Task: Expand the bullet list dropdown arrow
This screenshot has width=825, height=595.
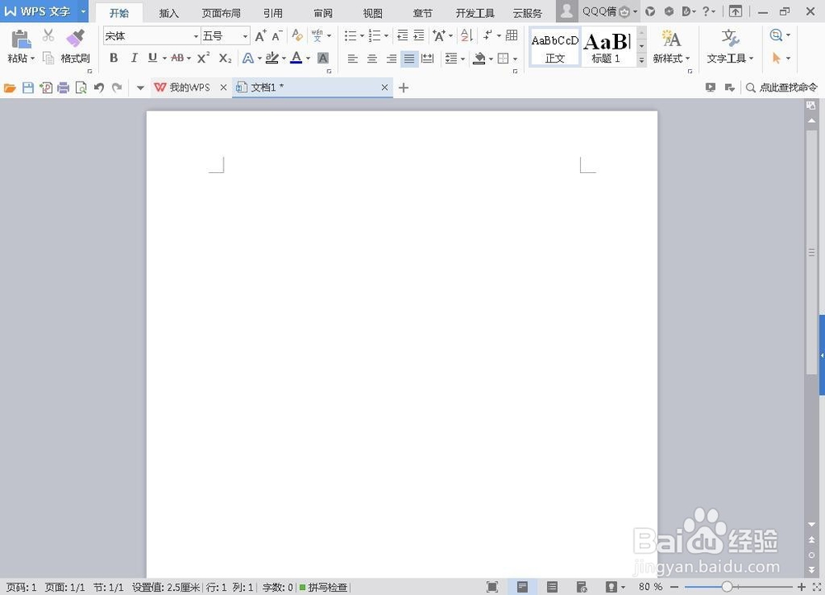Action: tap(362, 35)
